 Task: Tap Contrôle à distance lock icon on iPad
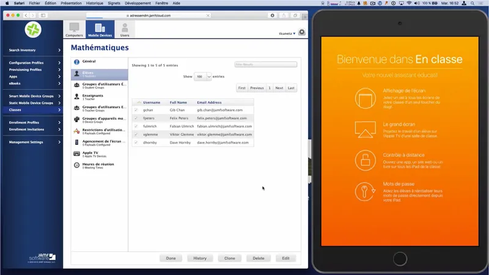click(365, 160)
